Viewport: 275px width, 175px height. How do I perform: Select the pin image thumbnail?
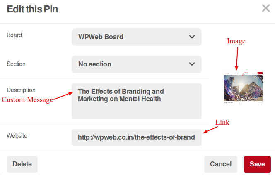(243, 88)
